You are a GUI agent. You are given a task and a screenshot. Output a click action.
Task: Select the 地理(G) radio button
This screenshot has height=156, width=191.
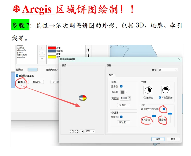click(x=145, y=98)
